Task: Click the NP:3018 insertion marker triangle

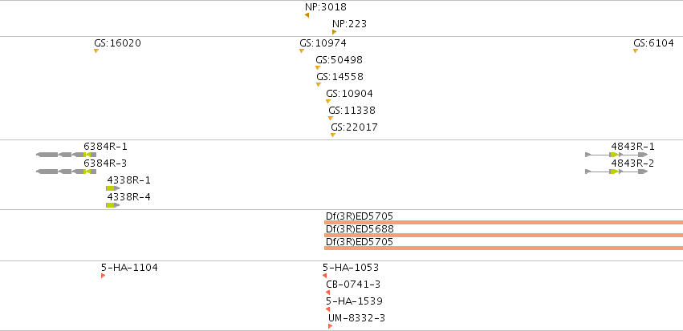Action: (307, 15)
